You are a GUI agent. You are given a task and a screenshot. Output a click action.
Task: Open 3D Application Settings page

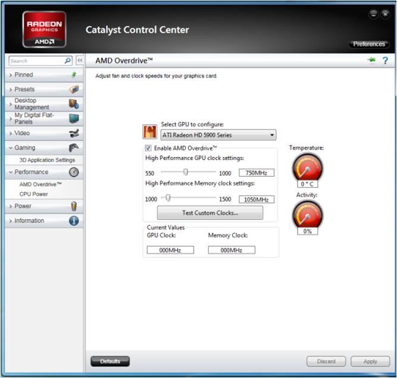tap(47, 160)
